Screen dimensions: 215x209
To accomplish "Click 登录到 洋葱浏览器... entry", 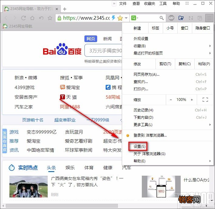I will click(168, 135).
